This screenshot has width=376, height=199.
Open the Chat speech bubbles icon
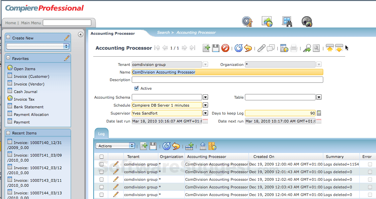[271, 48]
